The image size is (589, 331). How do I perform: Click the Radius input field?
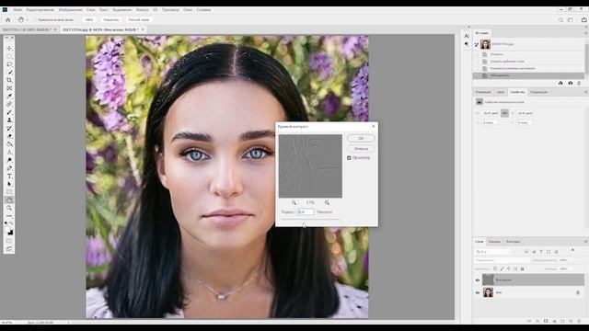pyautogui.click(x=306, y=212)
